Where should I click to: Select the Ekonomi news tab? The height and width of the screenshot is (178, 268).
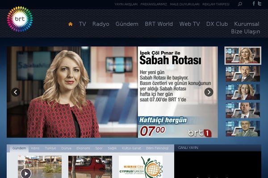tap(83, 148)
